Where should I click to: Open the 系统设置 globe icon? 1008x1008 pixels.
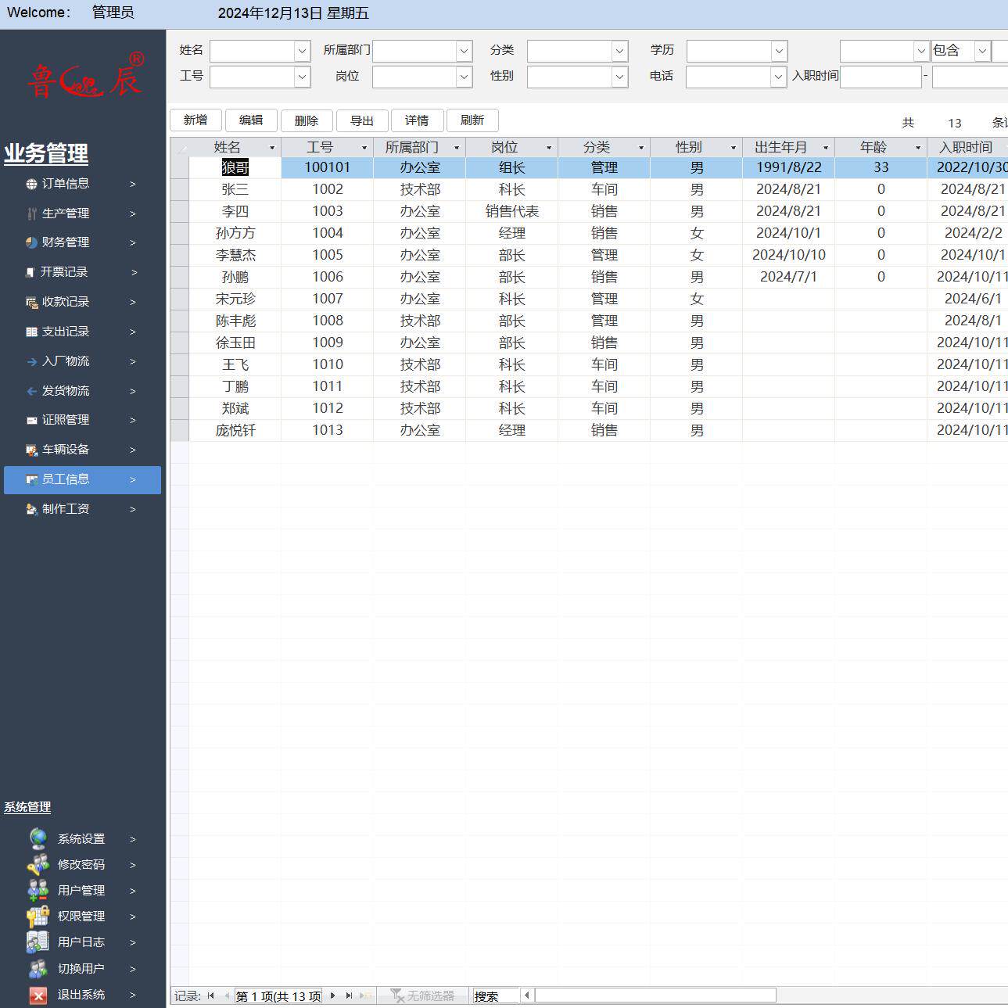click(x=38, y=838)
